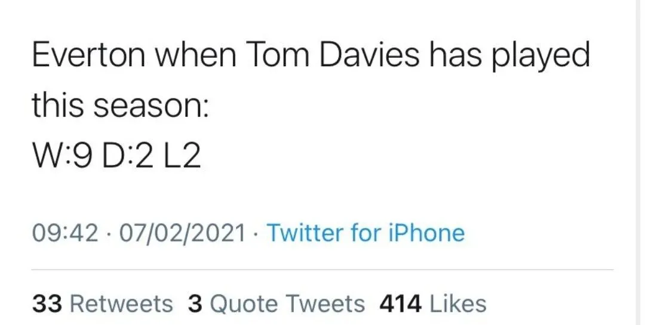645x325 pixels.
Task: Show the 414 Likes list
Action: [x=432, y=304]
